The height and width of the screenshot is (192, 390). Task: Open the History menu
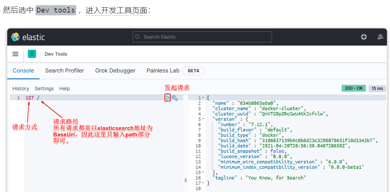(21, 89)
